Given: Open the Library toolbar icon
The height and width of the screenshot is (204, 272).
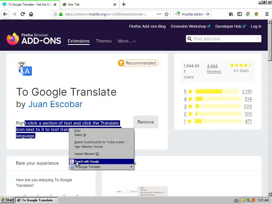Looking at the screenshot, I should 231,14.
